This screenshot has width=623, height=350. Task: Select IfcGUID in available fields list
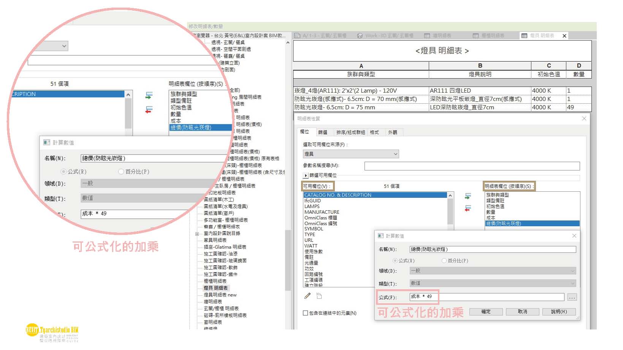312,201
